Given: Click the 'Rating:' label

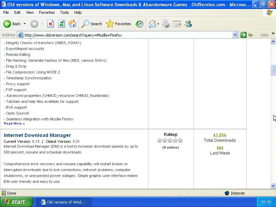Looking at the screenshot, I should 171,135.
